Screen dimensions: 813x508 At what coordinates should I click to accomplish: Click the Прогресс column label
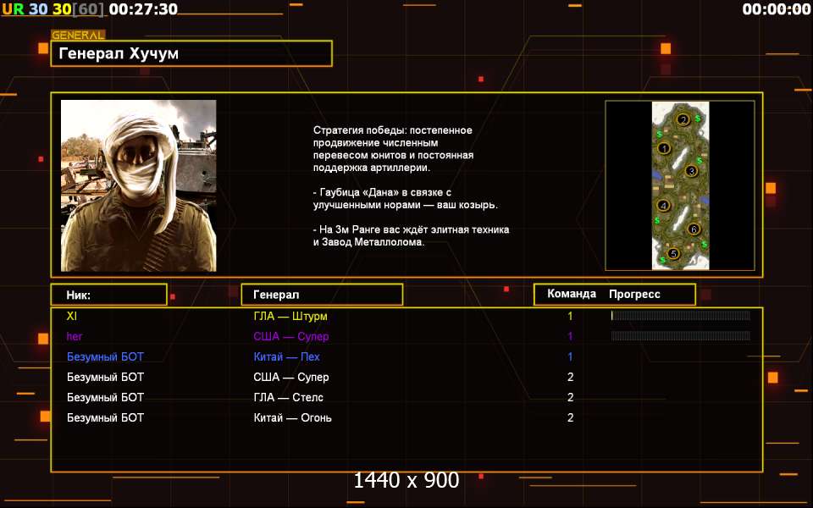click(x=634, y=295)
